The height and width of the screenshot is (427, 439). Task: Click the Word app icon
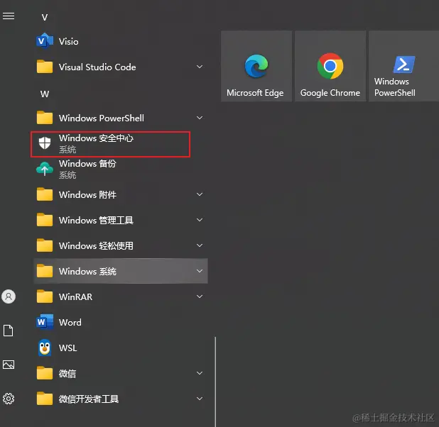[x=45, y=322]
